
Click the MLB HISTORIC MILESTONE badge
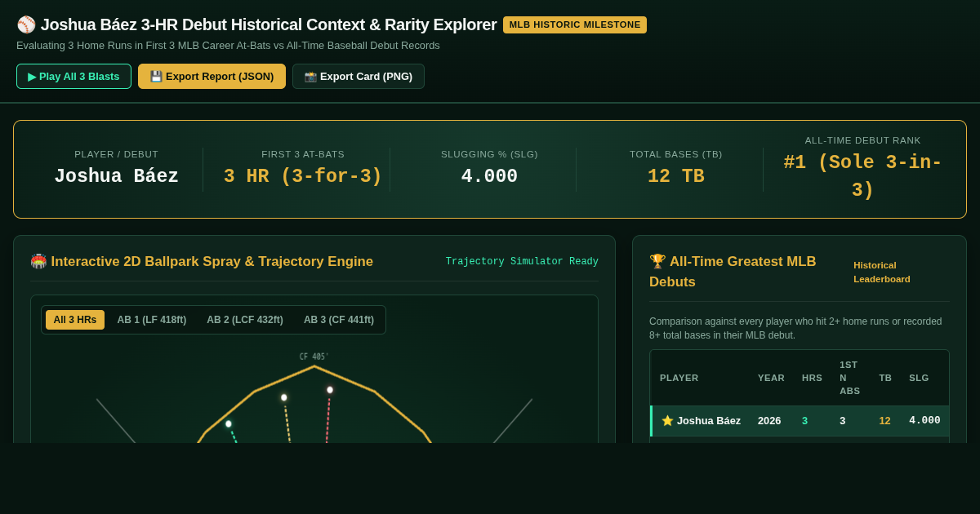[575, 24]
